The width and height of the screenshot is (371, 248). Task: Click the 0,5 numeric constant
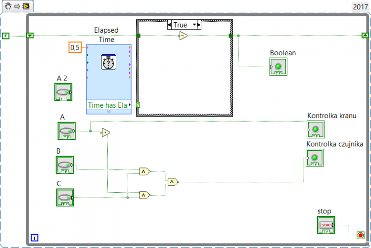click(75, 47)
